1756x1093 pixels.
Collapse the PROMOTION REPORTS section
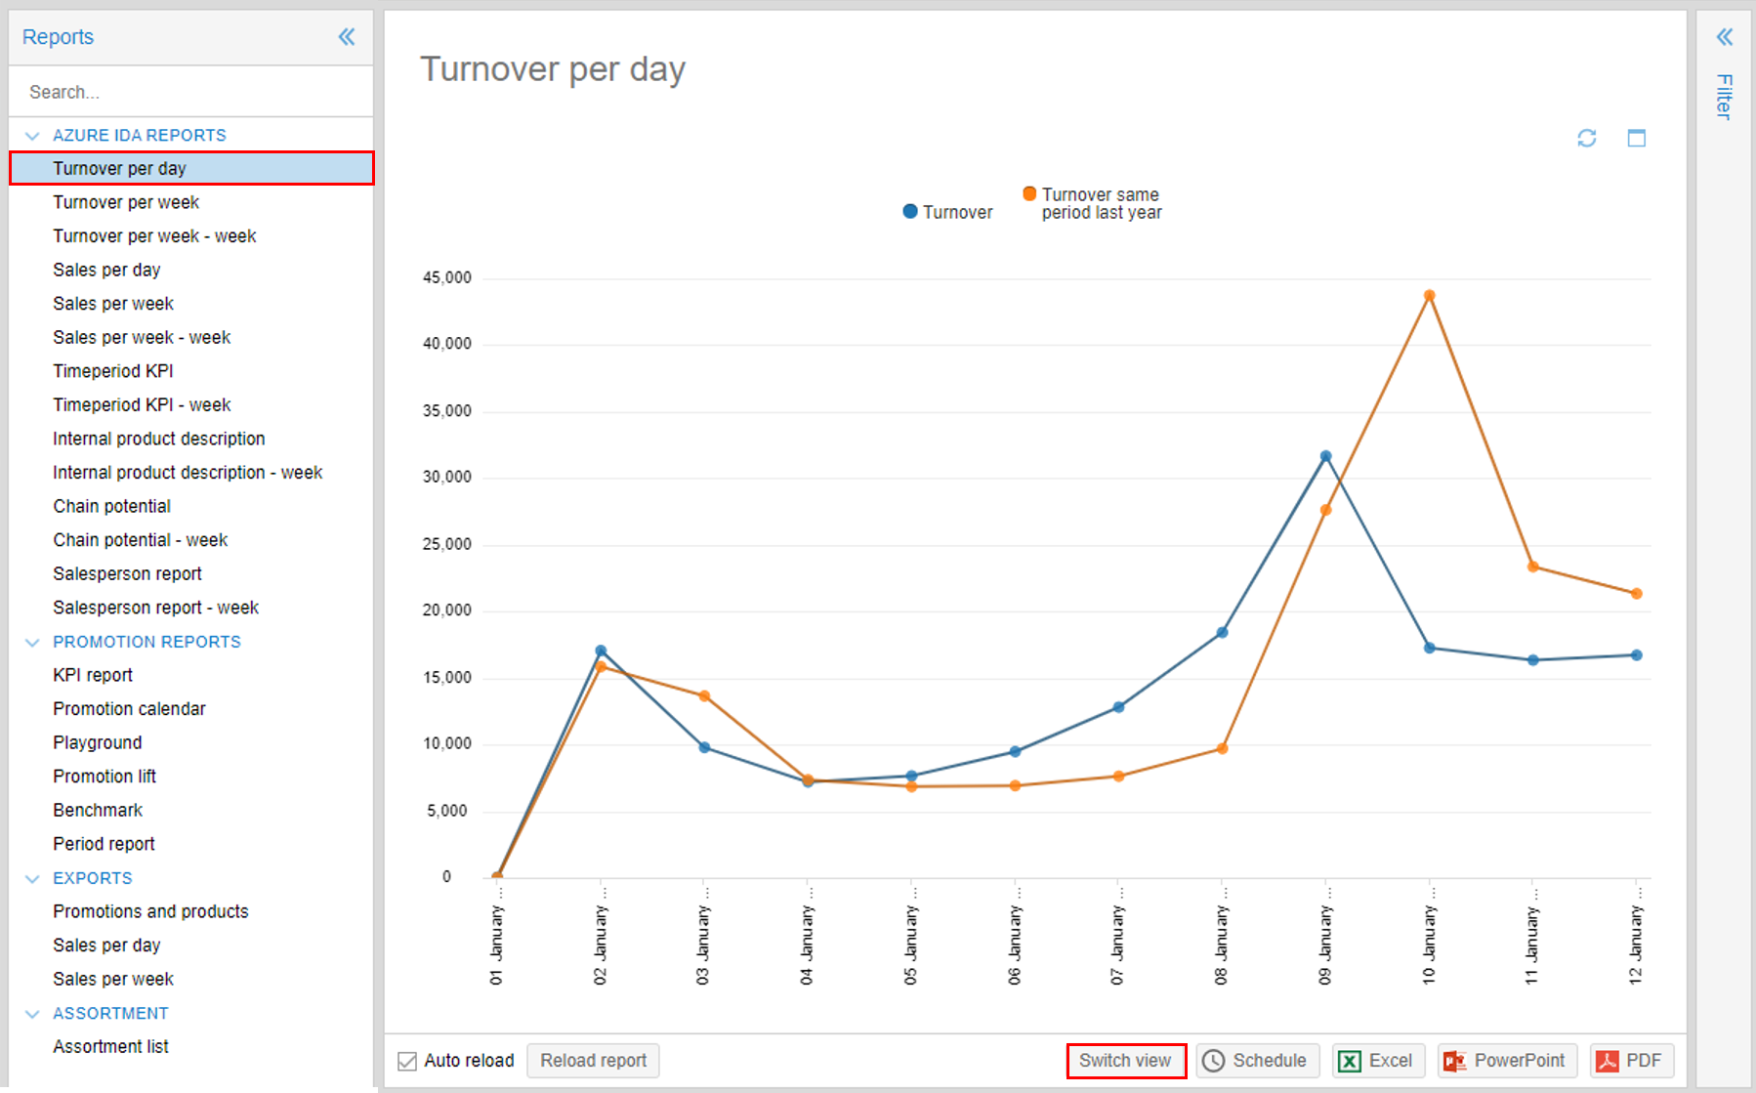click(x=32, y=642)
